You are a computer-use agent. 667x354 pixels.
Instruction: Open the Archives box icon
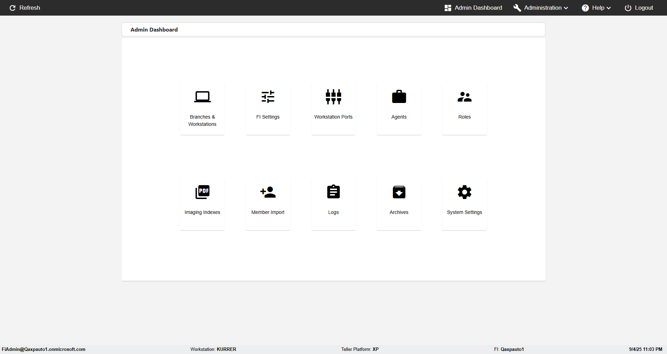(399, 192)
